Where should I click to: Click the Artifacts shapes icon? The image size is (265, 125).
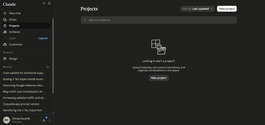coord(5,32)
